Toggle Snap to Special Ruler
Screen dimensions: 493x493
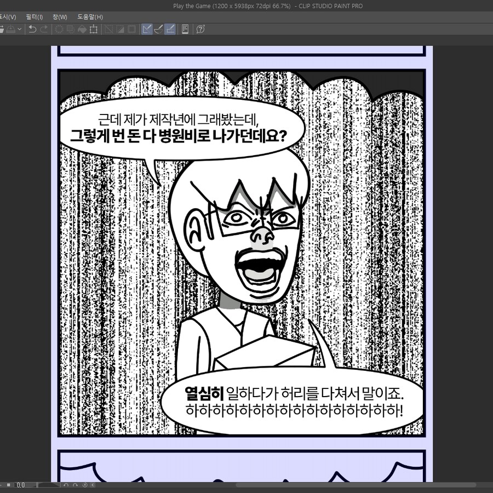pyautogui.click(x=158, y=29)
